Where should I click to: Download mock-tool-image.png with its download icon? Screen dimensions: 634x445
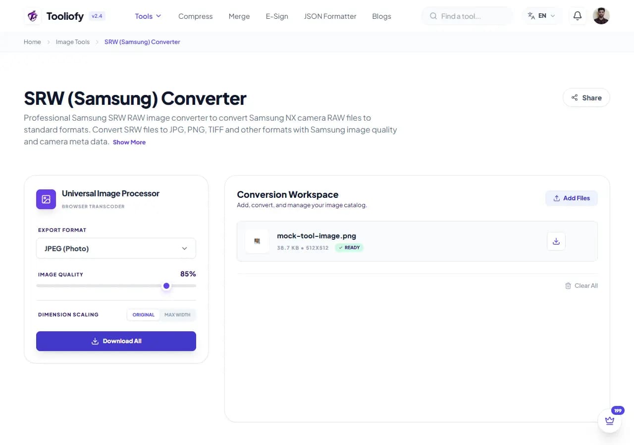[556, 241]
